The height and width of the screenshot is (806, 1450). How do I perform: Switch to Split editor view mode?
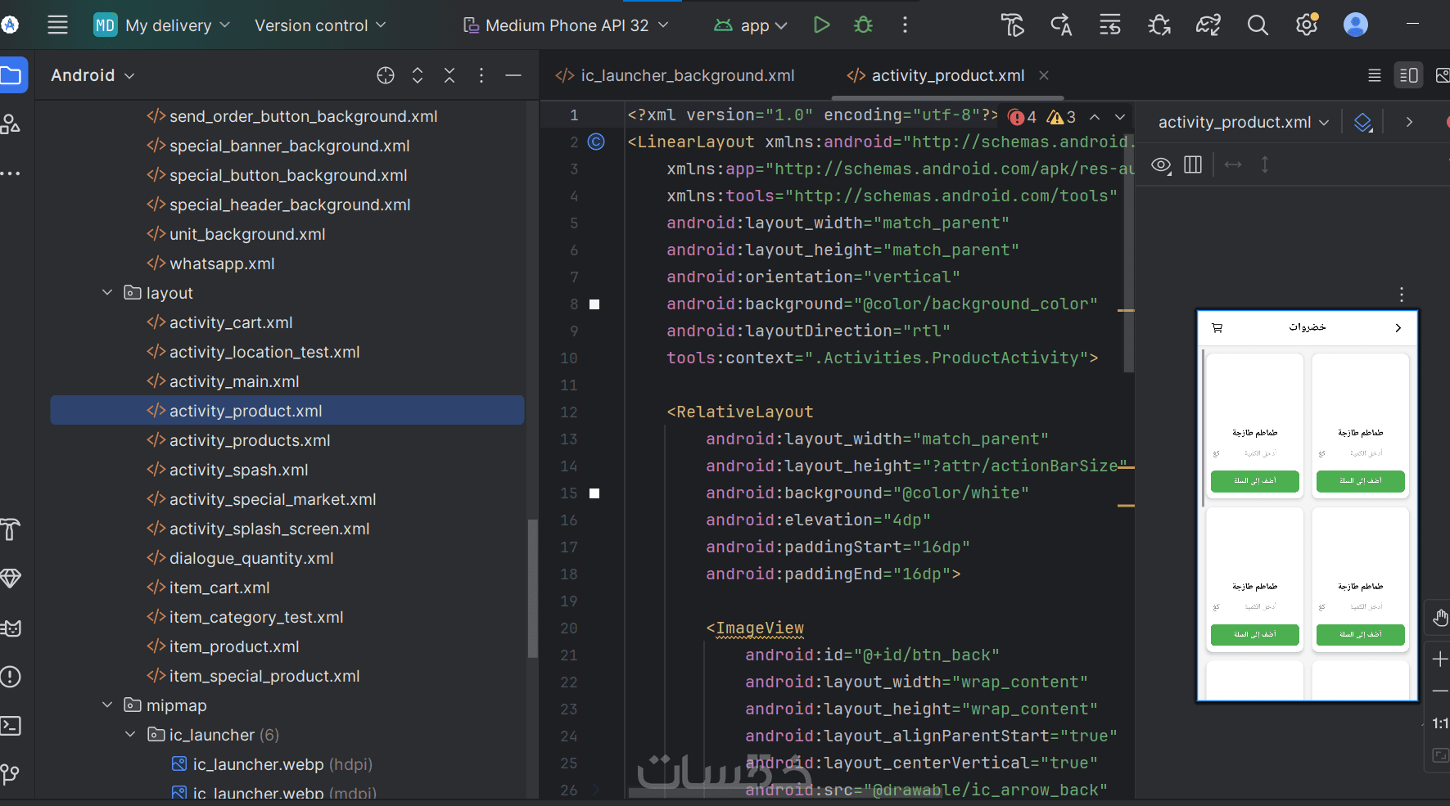coord(1408,75)
